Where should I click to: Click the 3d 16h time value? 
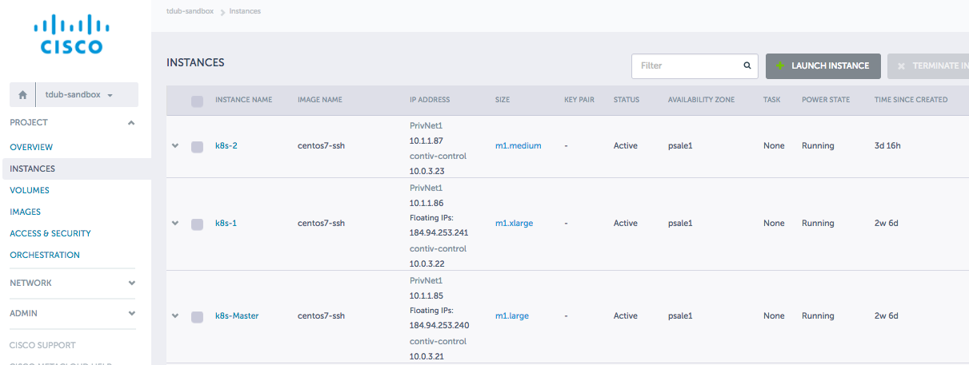(887, 145)
